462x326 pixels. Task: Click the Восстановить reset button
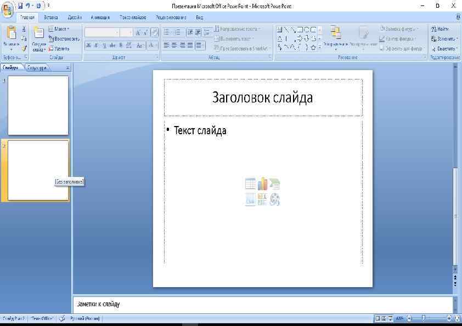click(x=64, y=38)
